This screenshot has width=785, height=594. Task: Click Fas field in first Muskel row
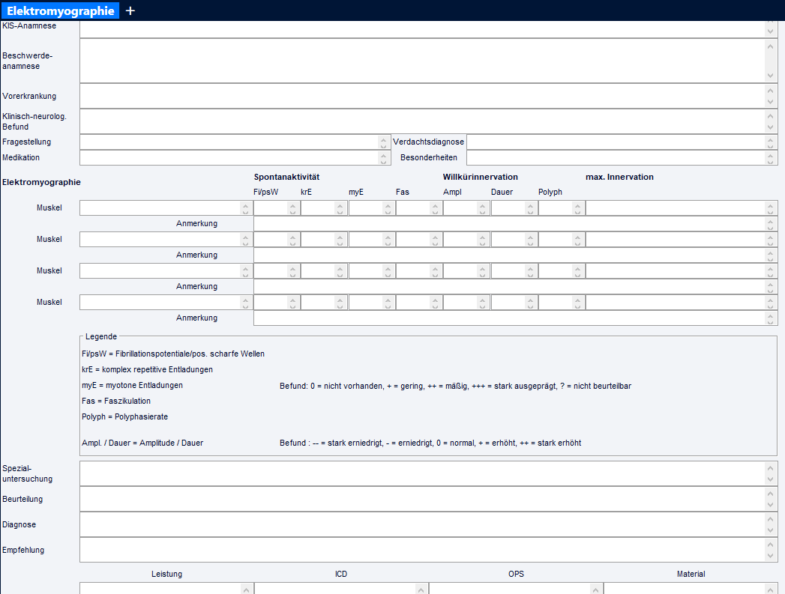tap(419, 208)
